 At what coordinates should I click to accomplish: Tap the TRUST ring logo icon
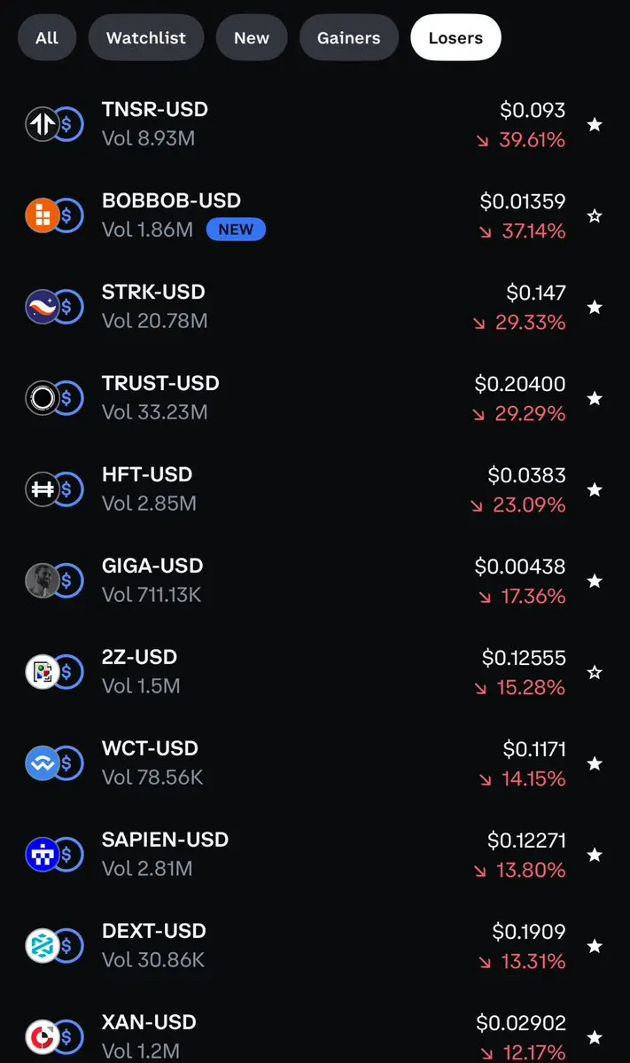pyautogui.click(x=42, y=398)
